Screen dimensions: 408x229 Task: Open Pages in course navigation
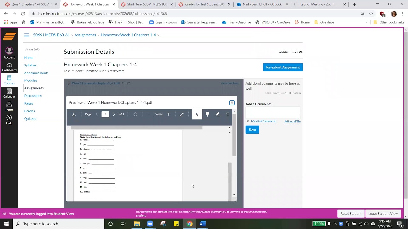[x=28, y=103]
